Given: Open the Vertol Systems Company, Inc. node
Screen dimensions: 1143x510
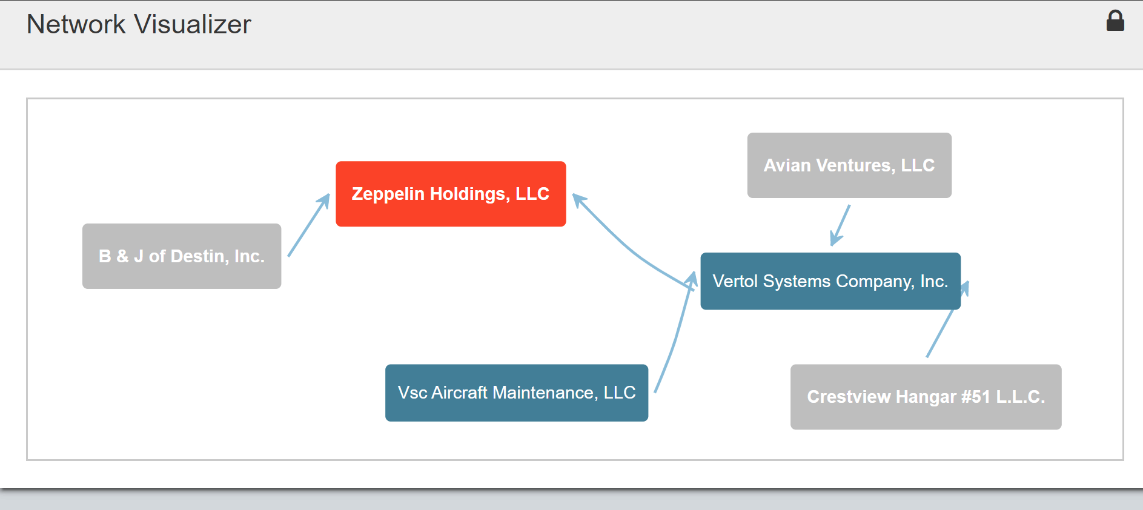Looking at the screenshot, I should click(x=830, y=281).
